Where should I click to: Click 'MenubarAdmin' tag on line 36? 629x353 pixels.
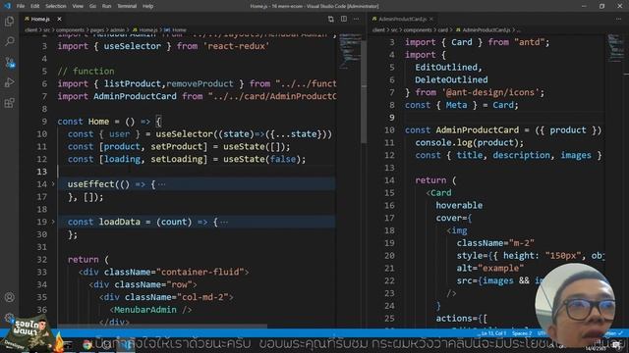[145, 310]
